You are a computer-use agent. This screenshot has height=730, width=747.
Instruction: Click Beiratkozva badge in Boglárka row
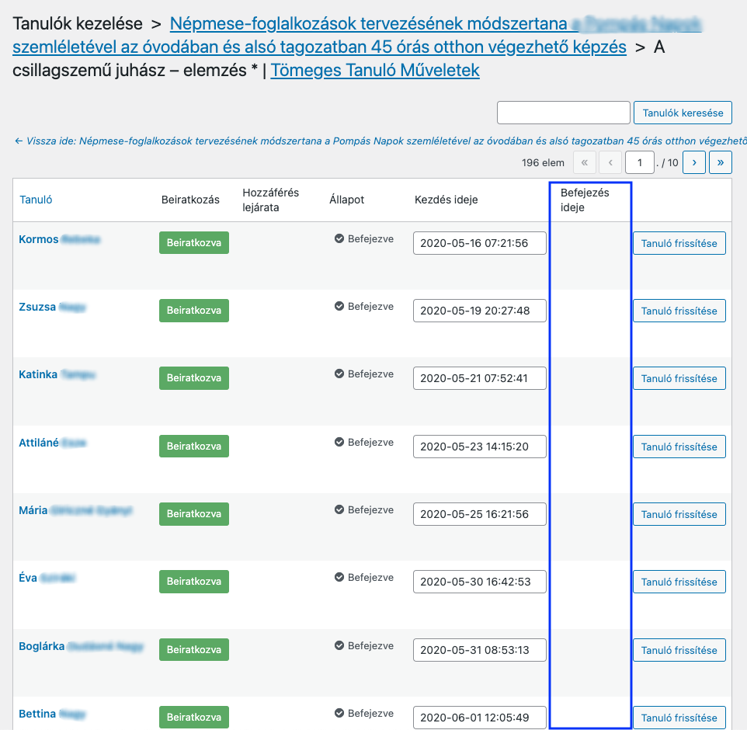pyautogui.click(x=194, y=649)
